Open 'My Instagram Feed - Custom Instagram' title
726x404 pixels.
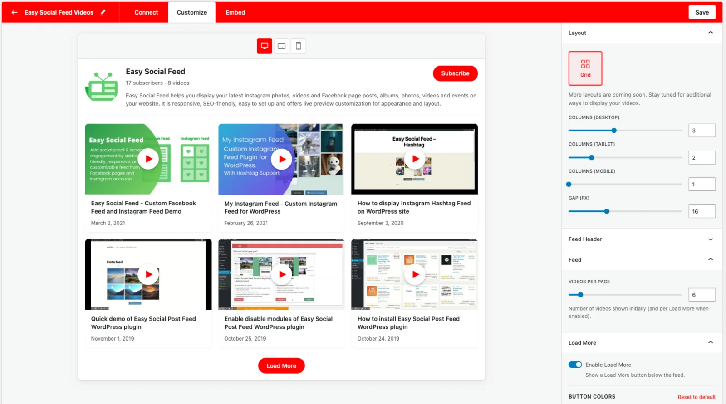[280, 207]
